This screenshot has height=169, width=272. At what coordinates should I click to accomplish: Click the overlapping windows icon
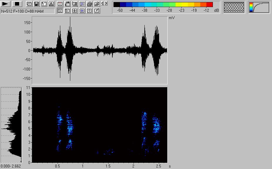(29, 4)
